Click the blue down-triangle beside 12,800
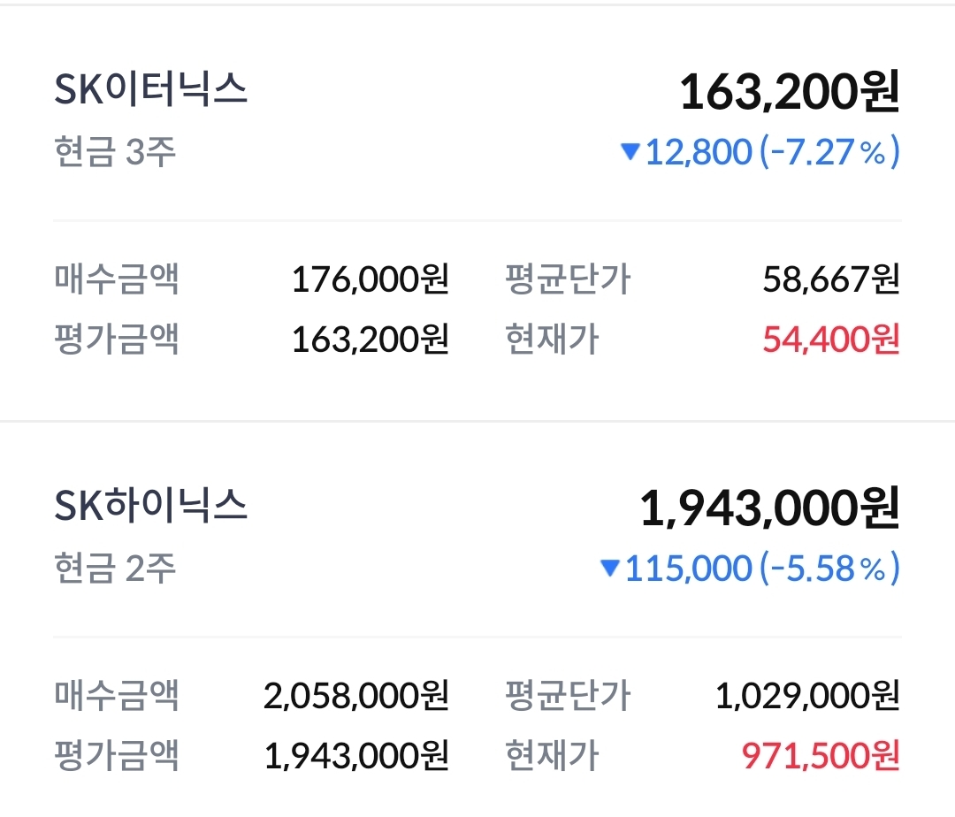Screen dimensions: 955x817 coord(630,152)
